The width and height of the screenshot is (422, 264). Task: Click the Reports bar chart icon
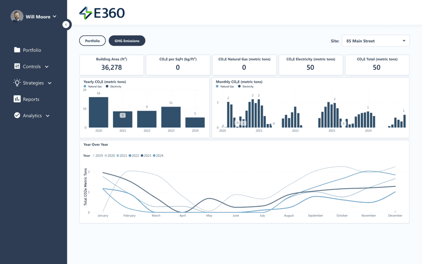tap(17, 99)
